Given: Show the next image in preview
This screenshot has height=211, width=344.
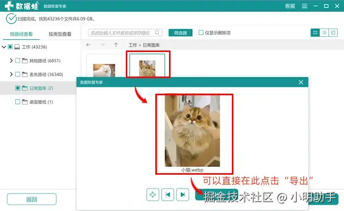Looking at the screenshot, I should [x=183, y=195].
